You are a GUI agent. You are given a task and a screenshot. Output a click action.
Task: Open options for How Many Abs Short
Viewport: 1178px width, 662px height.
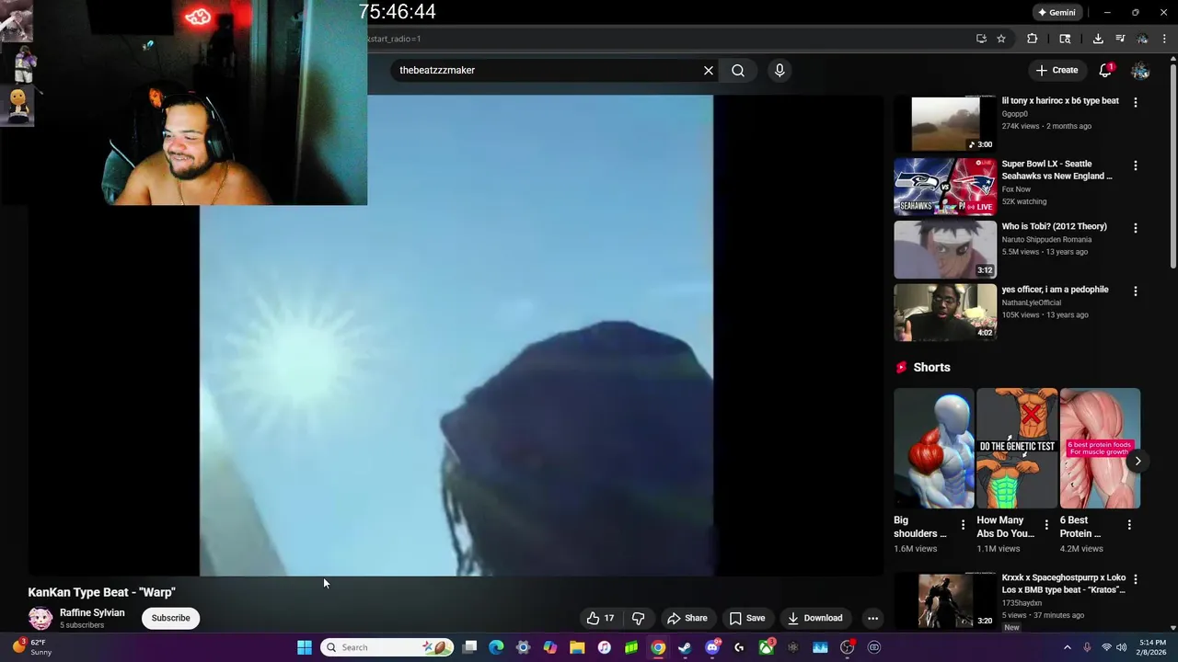(x=1046, y=525)
